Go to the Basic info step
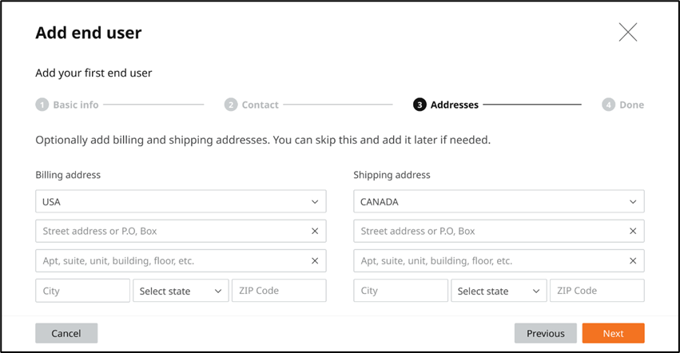Screen dimensions: 680x353 [x=67, y=105]
